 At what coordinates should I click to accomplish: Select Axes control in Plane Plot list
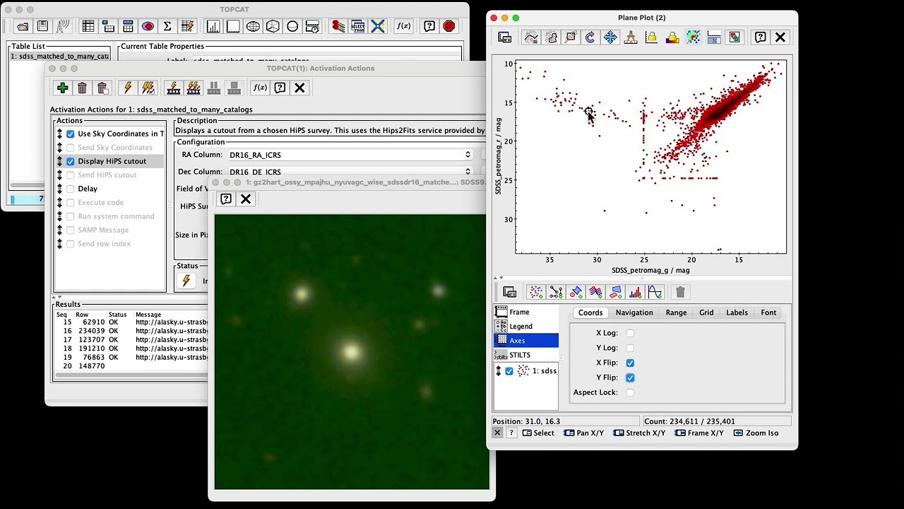(525, 340)
